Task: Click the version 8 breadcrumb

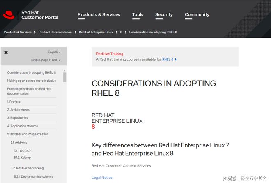Action: click(121, 32)
